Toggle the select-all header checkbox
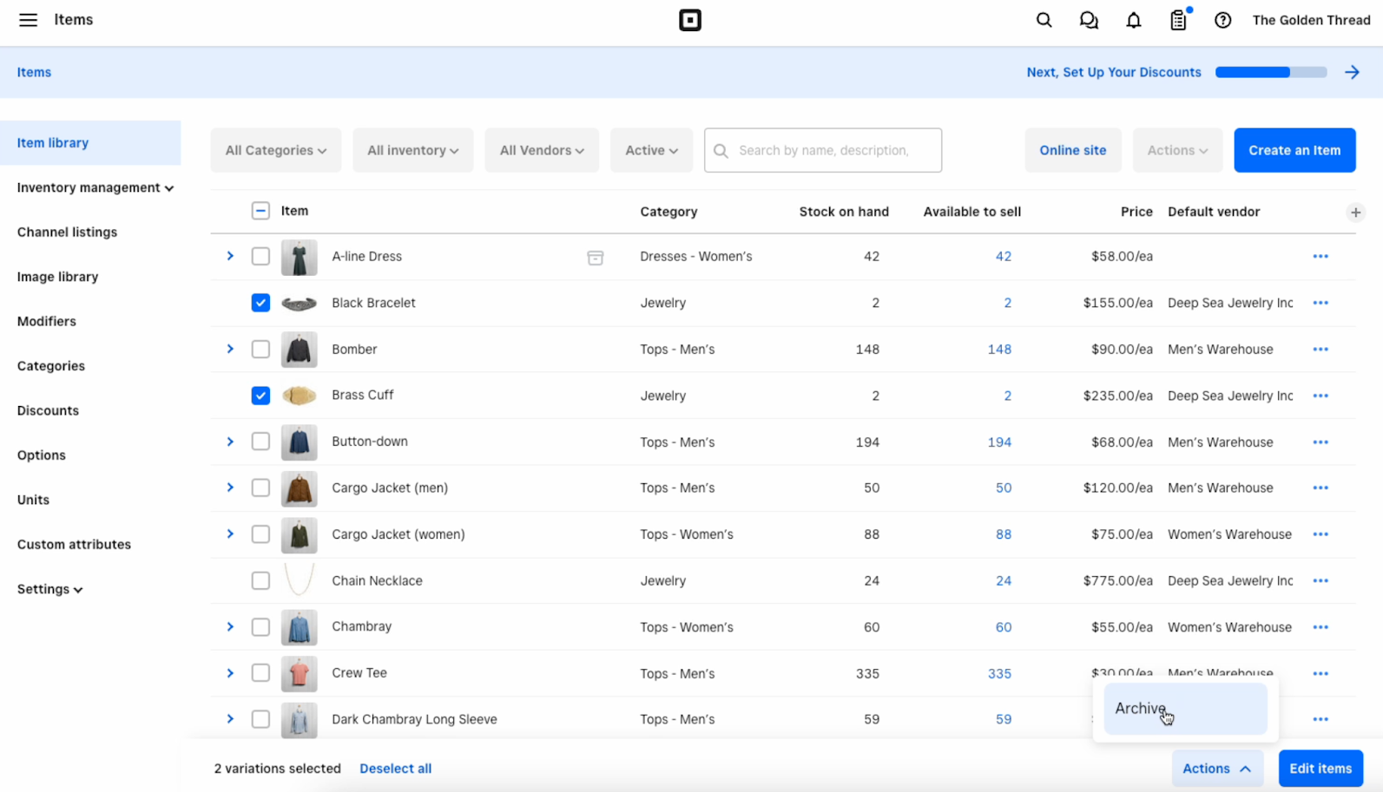 pos(260,211)
